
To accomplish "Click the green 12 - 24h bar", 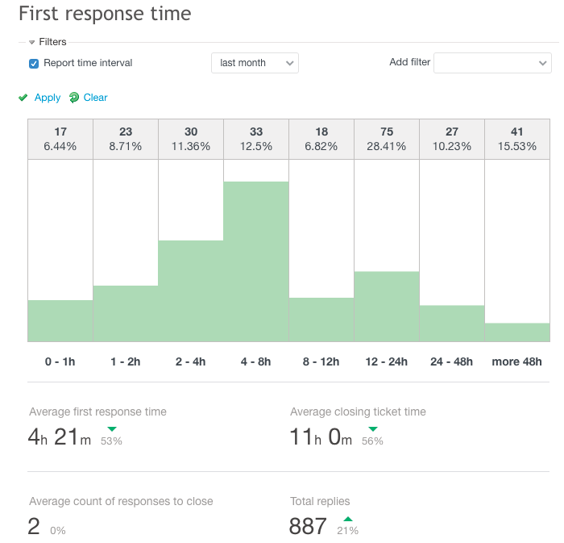I will coord(387,307).
